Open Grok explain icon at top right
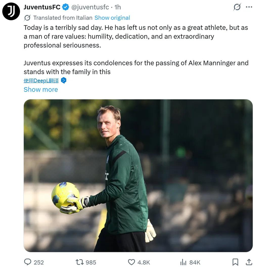Screen dimensions: 254x269 [x=237, y=7]
